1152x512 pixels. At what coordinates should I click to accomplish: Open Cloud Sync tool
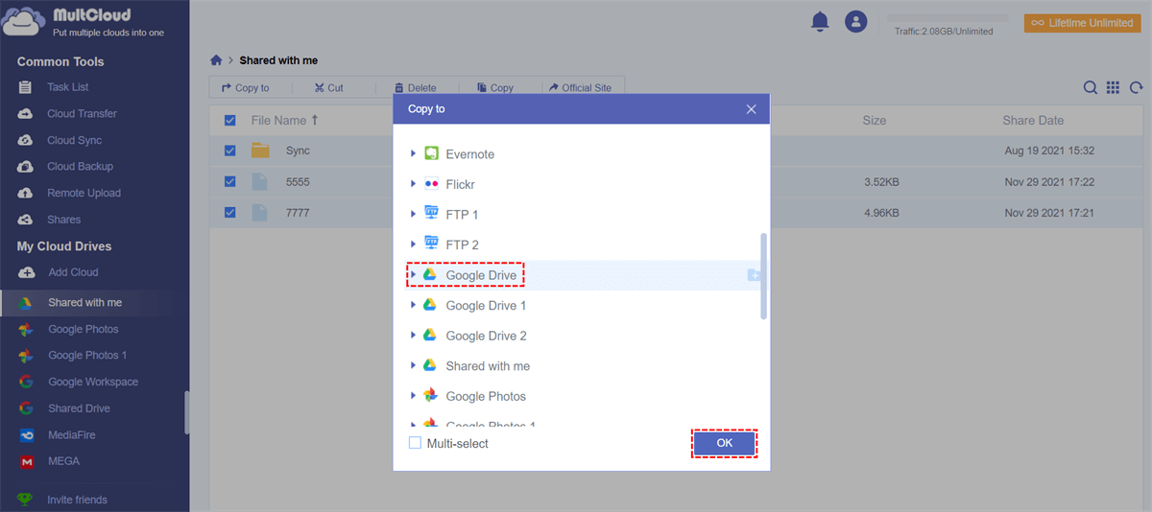point(74,140)
